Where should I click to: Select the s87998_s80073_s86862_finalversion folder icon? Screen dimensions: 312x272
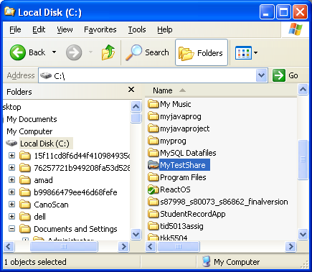153,202
